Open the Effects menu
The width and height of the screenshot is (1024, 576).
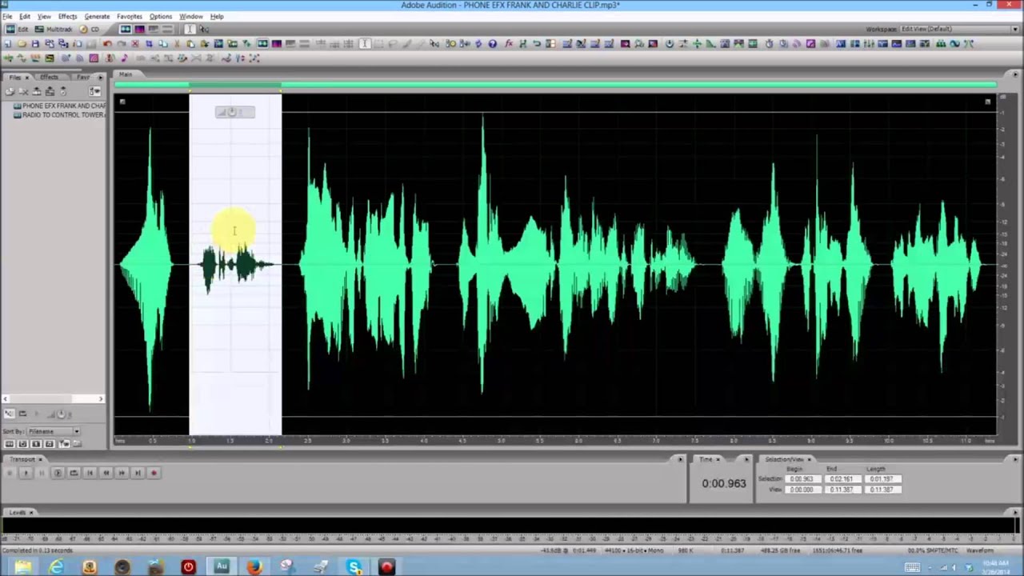click(67, 16)
